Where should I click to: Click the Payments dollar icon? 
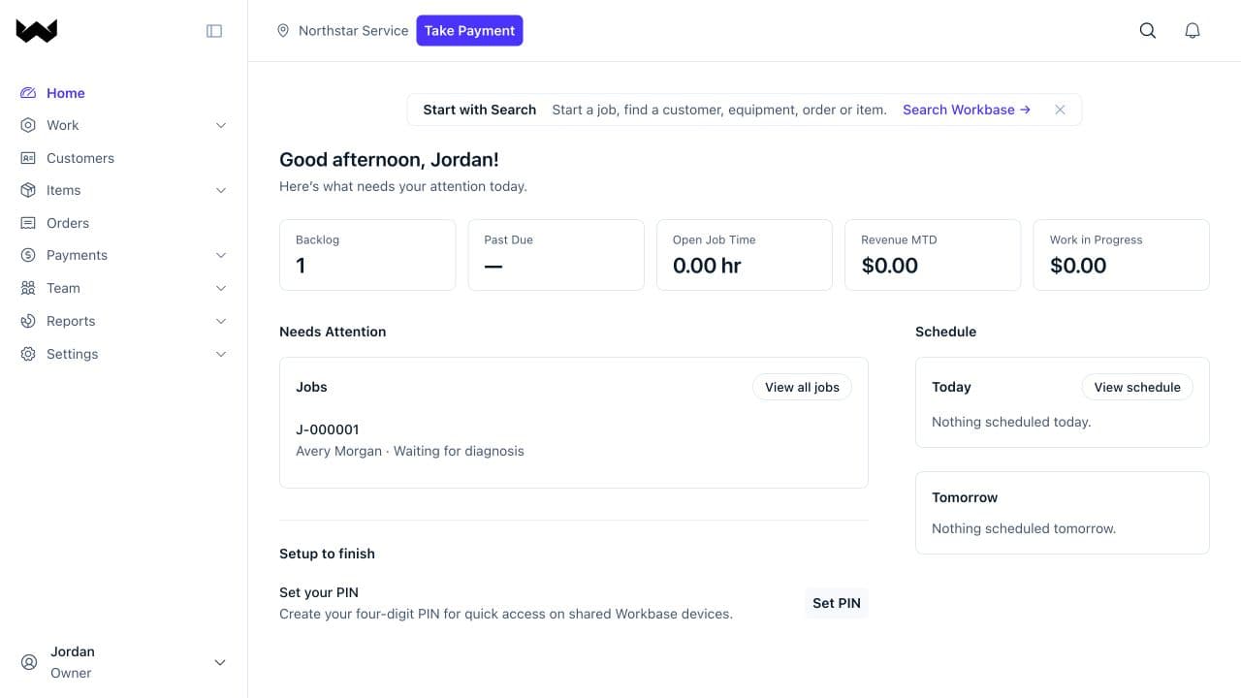coord(28,255)
